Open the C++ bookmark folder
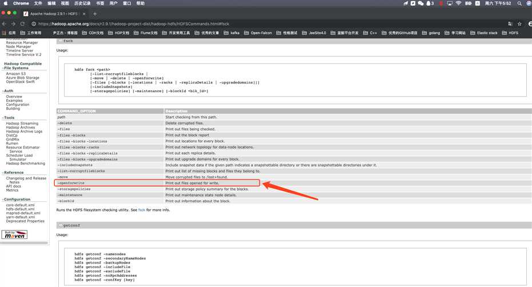The height and width of the screenshot is (287, 532). pos(370,33)
